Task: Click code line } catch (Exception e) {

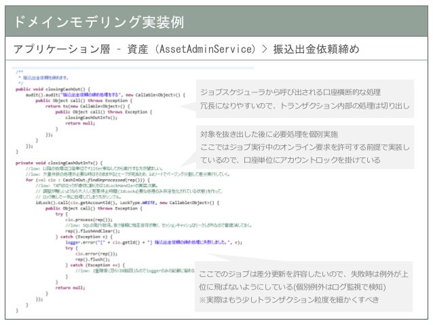Action: click(84, 237)
